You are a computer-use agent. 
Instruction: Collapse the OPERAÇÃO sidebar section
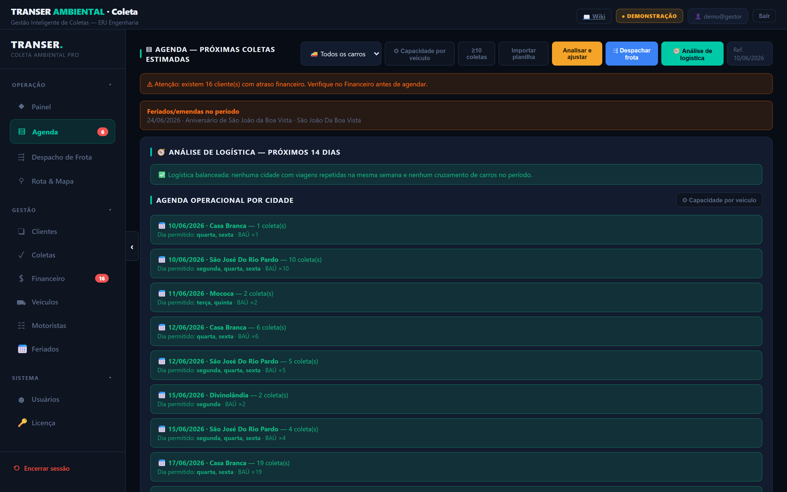click(x=110, y=85)
